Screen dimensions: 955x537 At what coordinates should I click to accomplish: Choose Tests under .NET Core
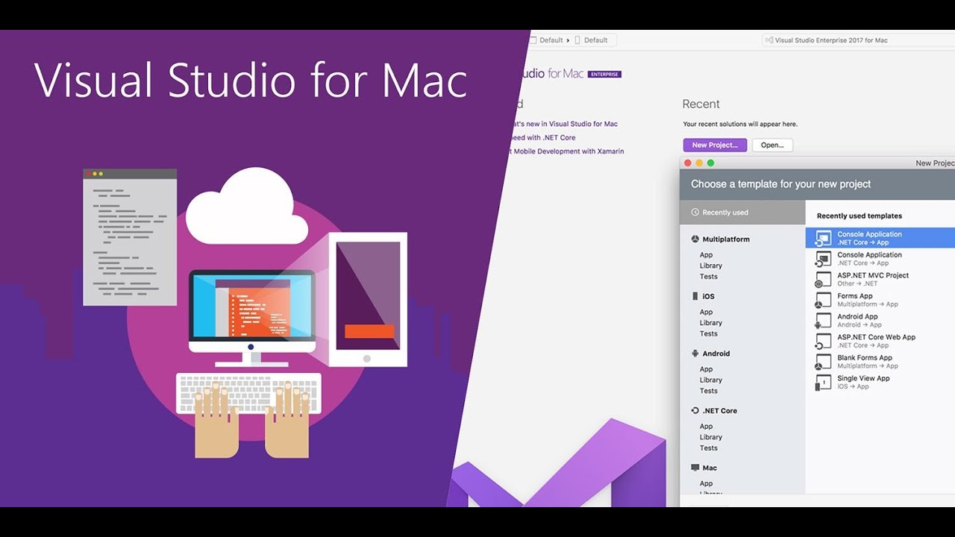(709, 448)
